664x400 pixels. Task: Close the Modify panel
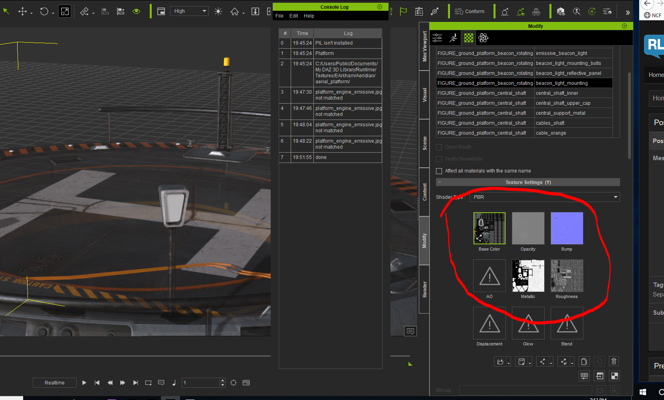[624, 26]
